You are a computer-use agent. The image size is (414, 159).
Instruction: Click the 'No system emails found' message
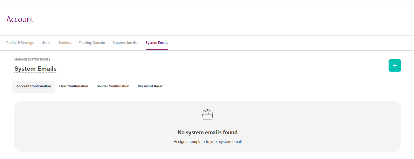pyautogui.click(x=207, y=132)
